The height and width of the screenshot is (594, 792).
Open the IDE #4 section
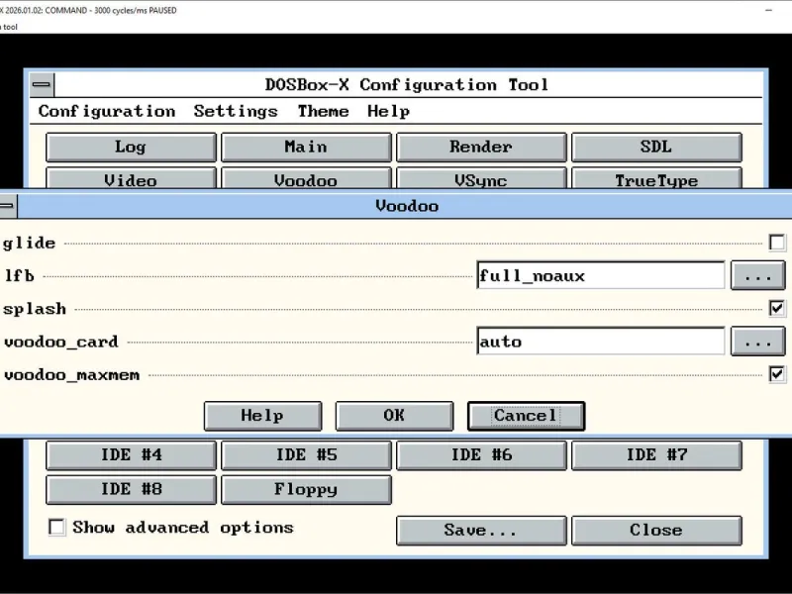pyautogui.click(x=131, y=455)
